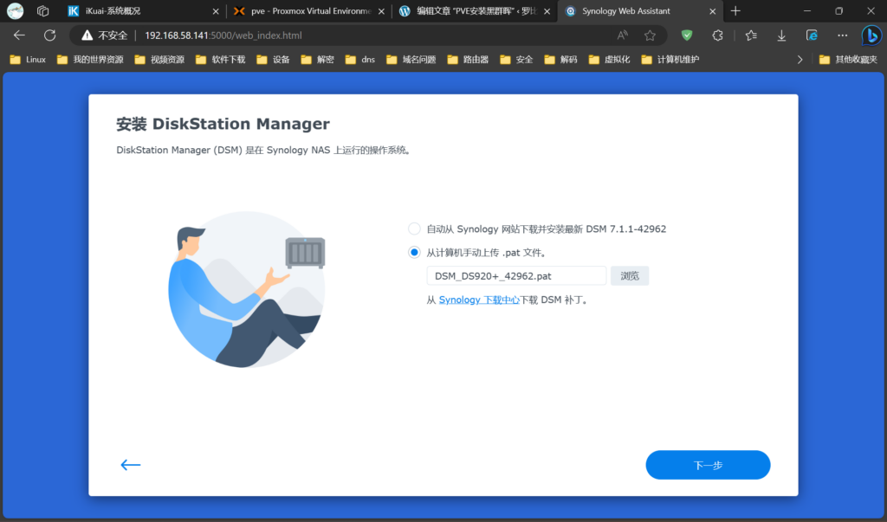Click the 下一步 button

(x=708, y=465)
